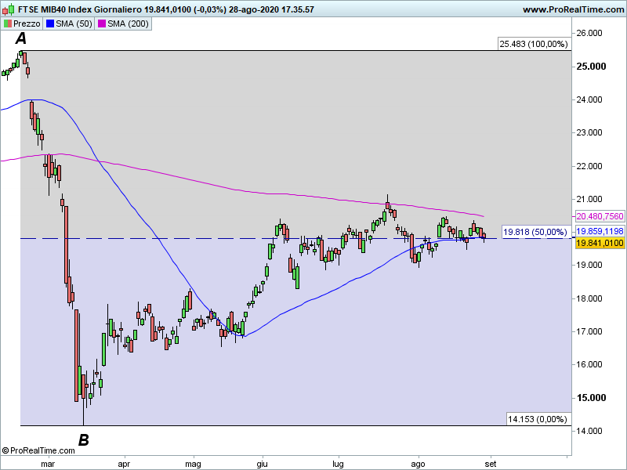Click the apr month label on time axis
This screenshot has height=470, width=627.
pos(124,464)
